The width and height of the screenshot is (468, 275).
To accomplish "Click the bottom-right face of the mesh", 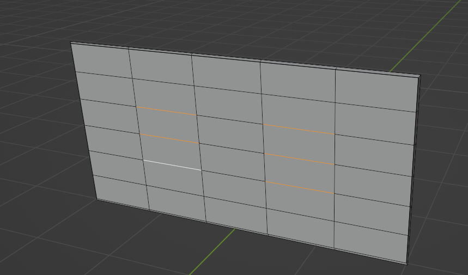I will [370, 243].
